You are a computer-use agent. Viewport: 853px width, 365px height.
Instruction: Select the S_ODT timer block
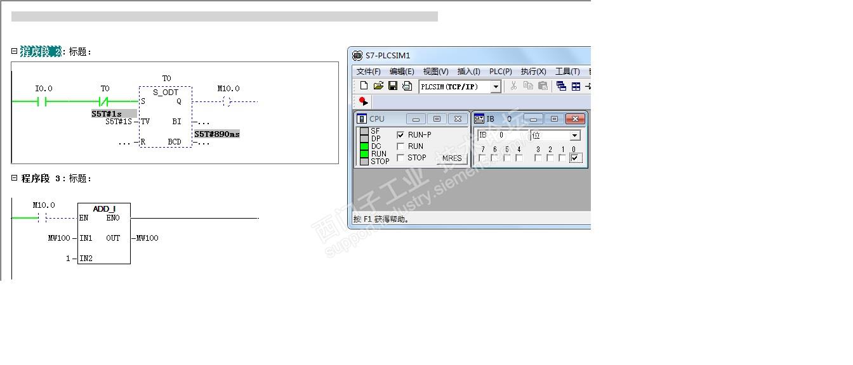(166, 117)
